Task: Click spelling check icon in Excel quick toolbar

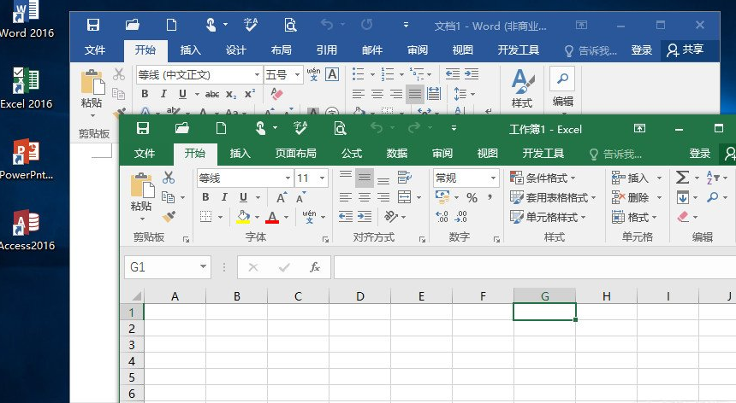Action: tap(300, 128)
